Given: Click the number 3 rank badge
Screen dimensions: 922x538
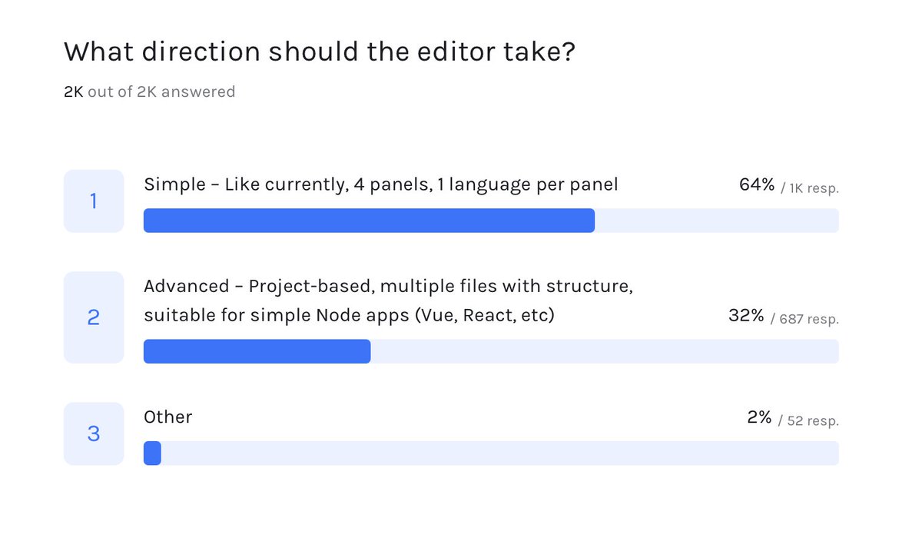Looking at the screenshot, I should coord(94,433).
